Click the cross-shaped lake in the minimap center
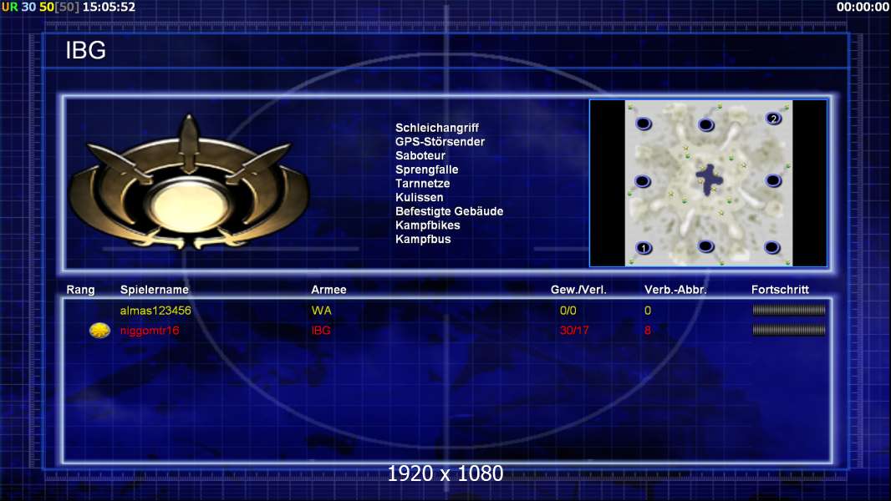The width and height of the screenshot is (891, 501). click(709, 180)
